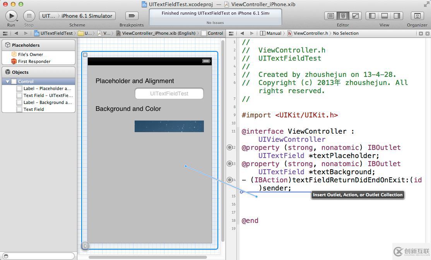
Task: Toggle the Debug area visibility
Action: click(385, 16)
